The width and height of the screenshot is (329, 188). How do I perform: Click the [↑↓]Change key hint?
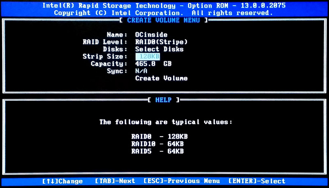click(63, 181)
